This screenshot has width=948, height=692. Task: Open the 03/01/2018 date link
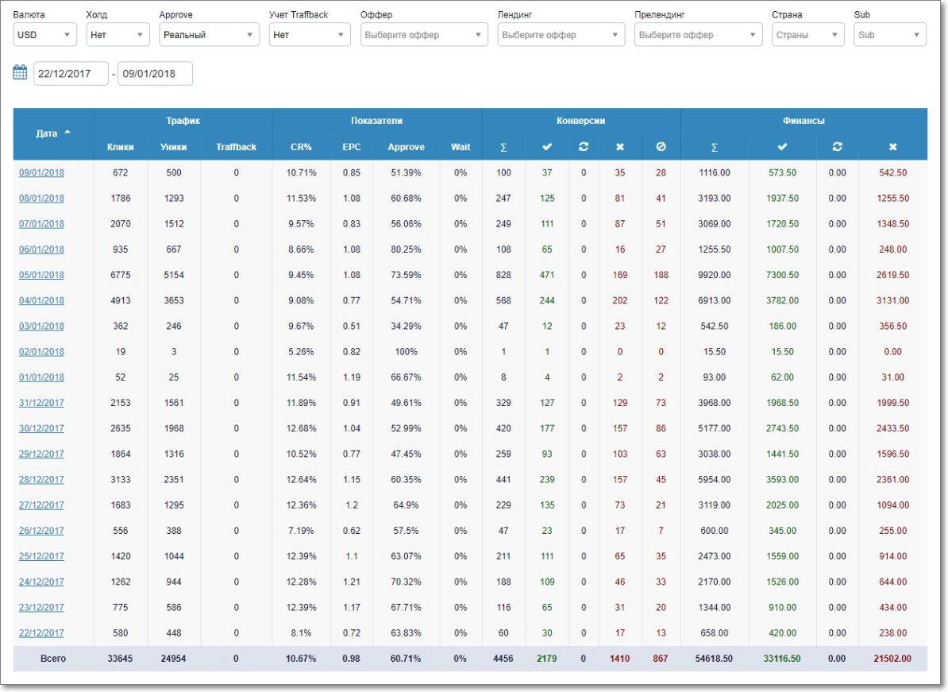[x=42, y=326]
